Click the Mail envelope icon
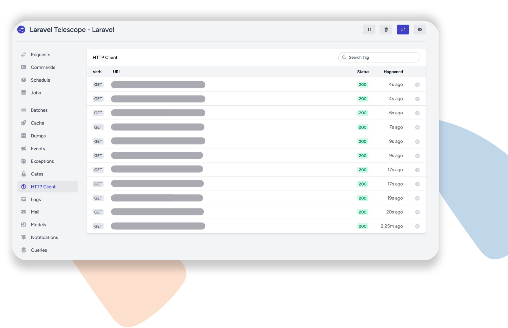508x328 pixels. click(24, 212)
